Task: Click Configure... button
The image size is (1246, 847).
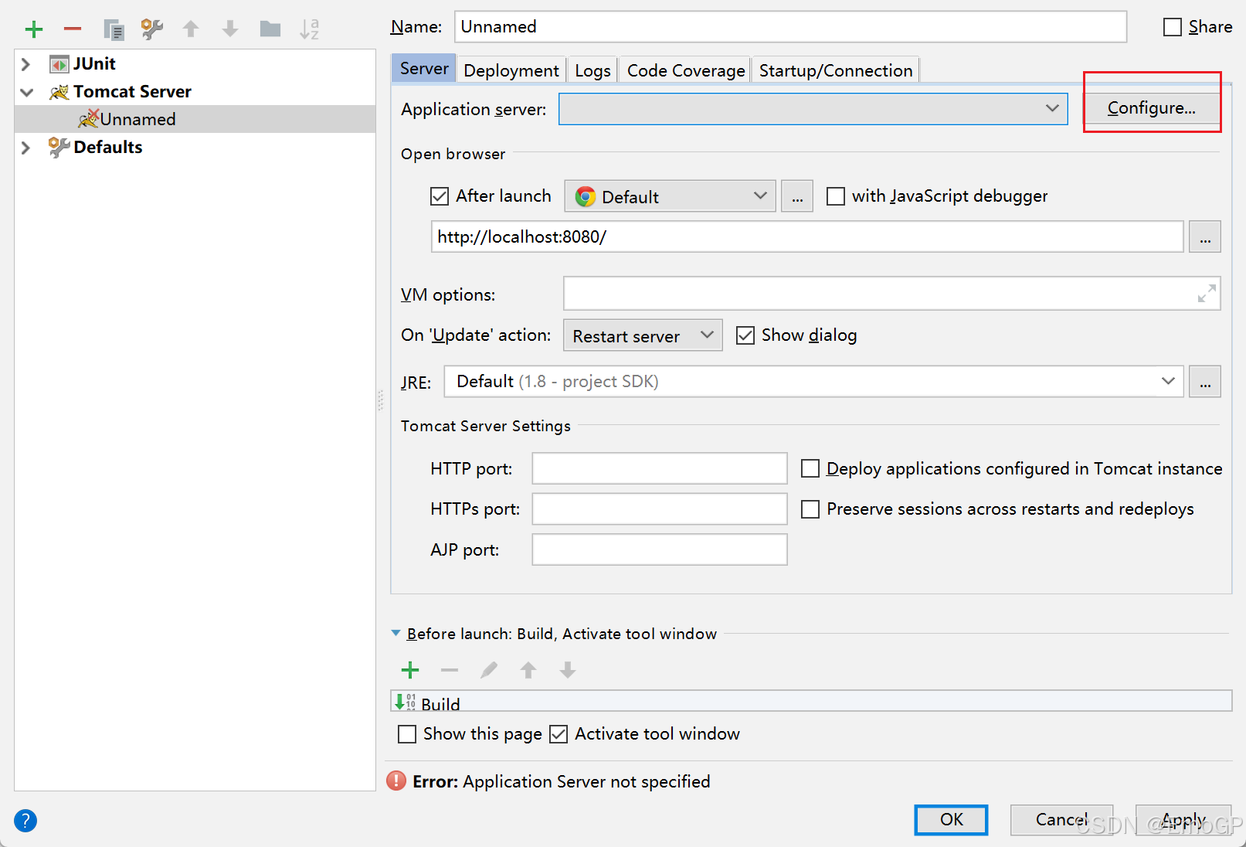Action: click(1151, 108)
